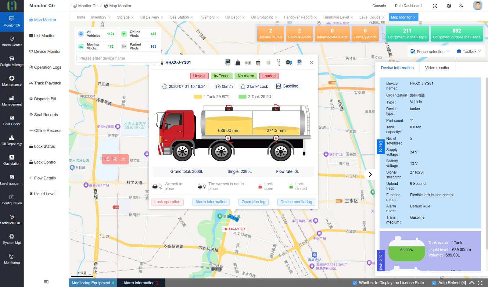The image size is (488, 287).
Task: Filter by Parked Vhcls
Action: point(139,46)
